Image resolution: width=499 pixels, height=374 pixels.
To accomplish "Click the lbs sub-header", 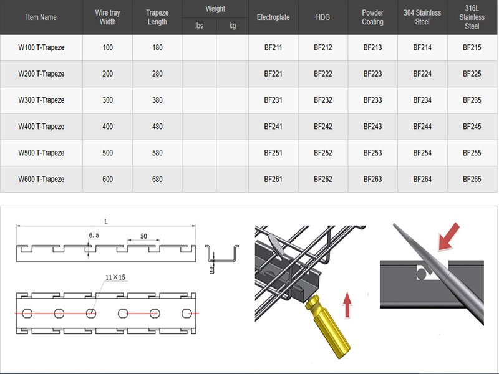I will pyautogui.click(x=199, y=26).
